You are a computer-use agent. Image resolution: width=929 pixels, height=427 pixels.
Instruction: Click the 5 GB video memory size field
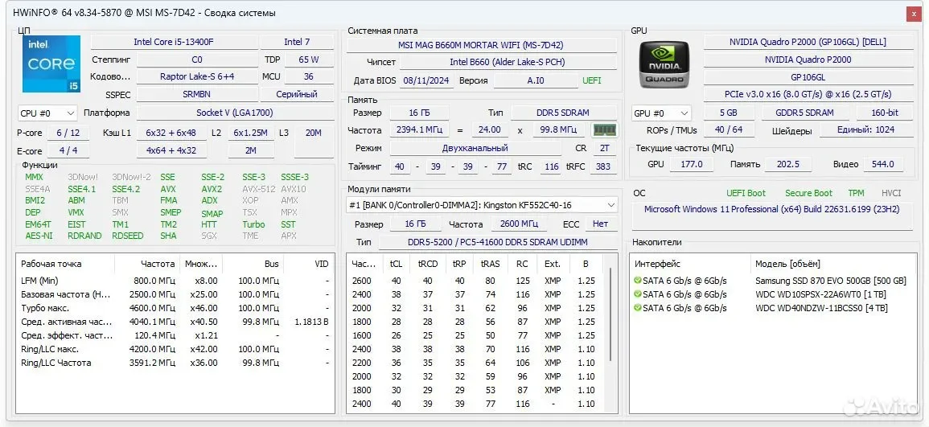[728, 113]
